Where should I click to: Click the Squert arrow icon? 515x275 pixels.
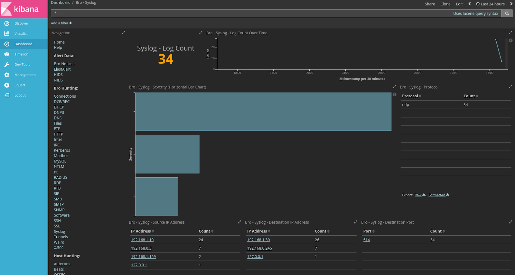(x=7, y=85)
